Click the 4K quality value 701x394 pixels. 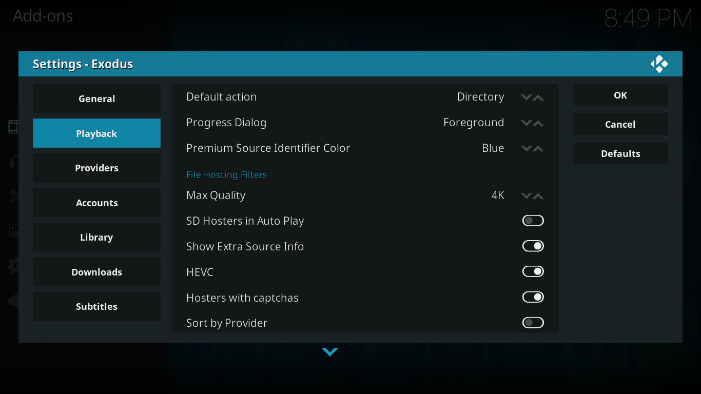498,195
